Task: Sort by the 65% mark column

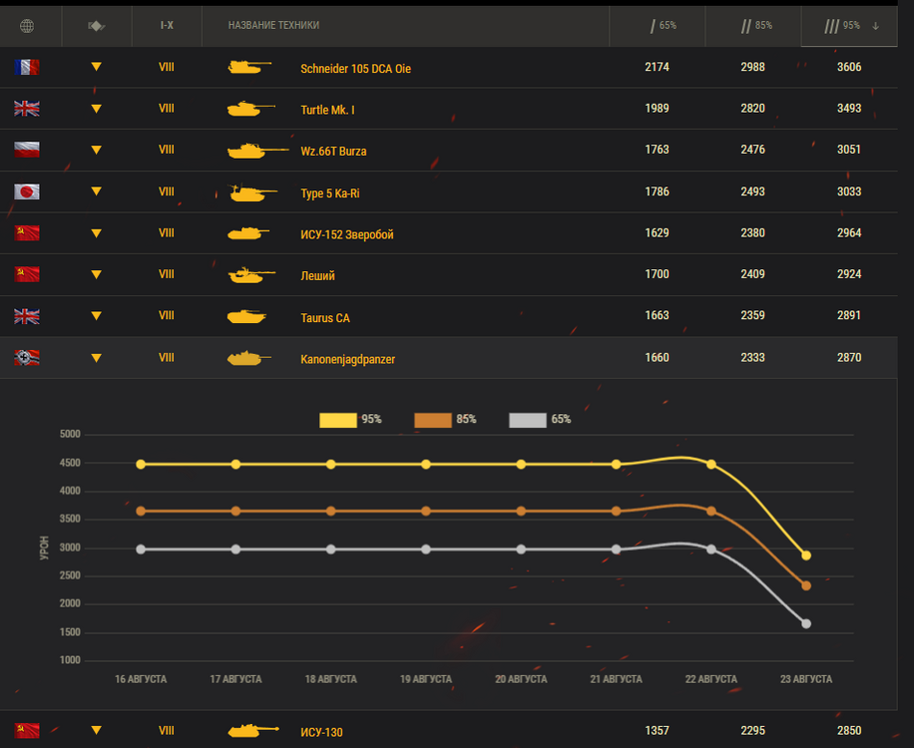Action: 658,26
